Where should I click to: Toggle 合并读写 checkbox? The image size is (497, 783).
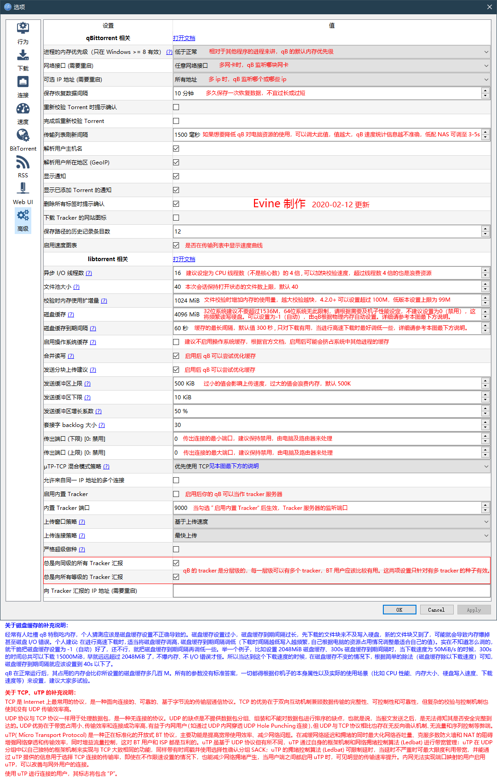coord(176,356)
